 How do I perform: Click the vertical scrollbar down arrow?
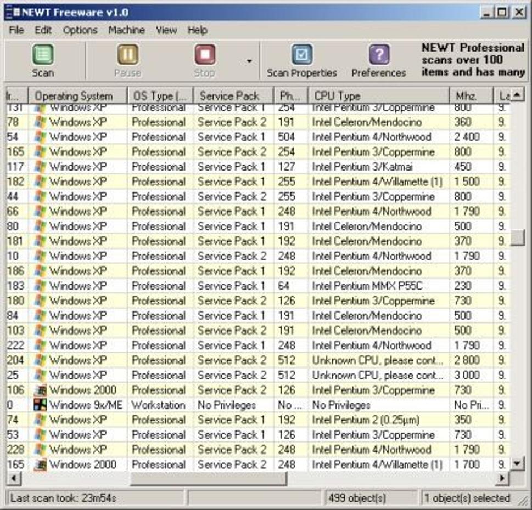(517, 463)
